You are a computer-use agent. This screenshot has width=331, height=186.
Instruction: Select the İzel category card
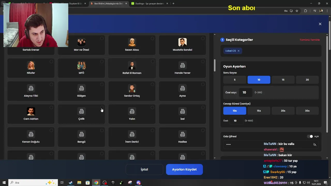[182, 114]
